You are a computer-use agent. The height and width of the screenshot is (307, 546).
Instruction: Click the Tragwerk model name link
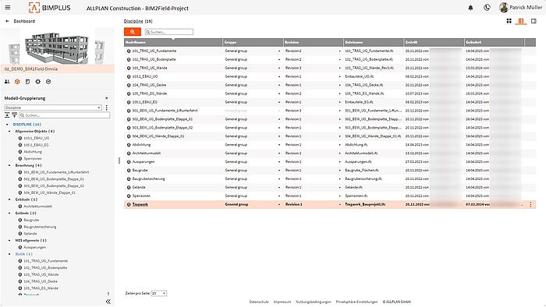tap(140, 204)
